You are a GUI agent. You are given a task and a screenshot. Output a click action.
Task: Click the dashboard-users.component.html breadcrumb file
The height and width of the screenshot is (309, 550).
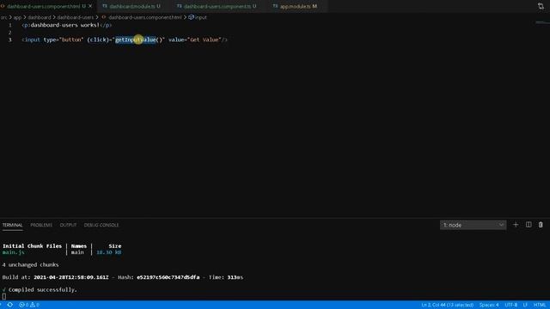coord(145,17)
